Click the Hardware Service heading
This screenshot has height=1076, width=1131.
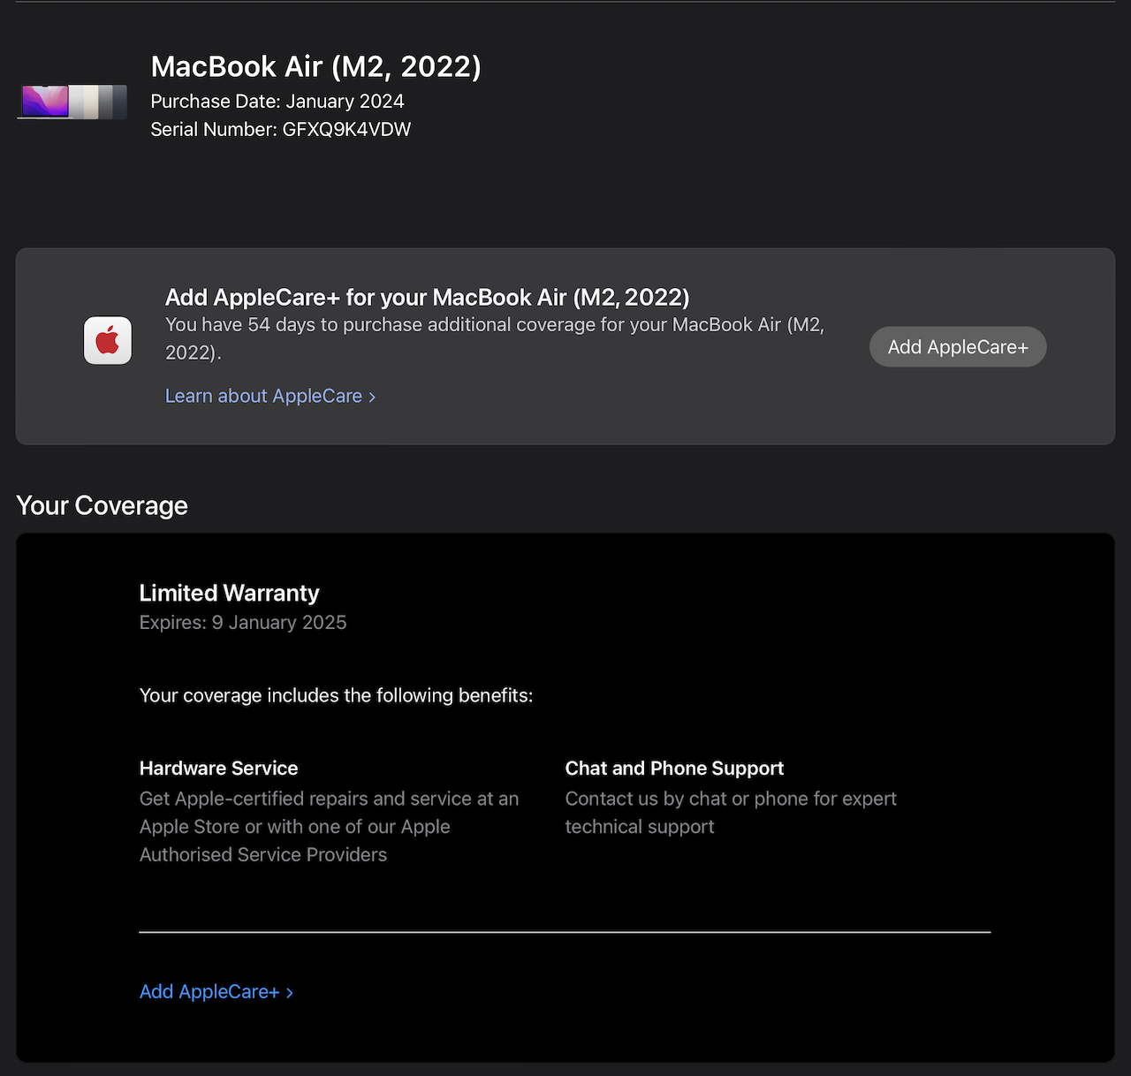click(x=219, y=768)
